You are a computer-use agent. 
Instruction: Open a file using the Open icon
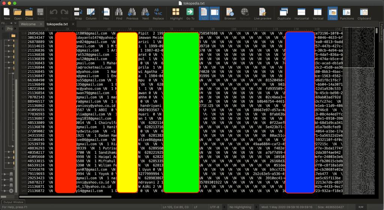point(18,13)
